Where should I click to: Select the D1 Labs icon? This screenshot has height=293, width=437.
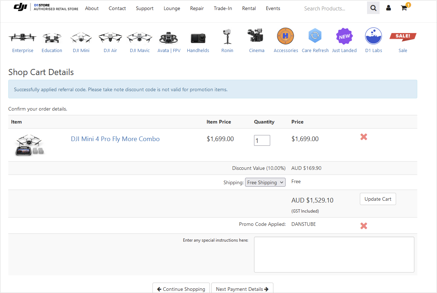(x=373, y=36)
